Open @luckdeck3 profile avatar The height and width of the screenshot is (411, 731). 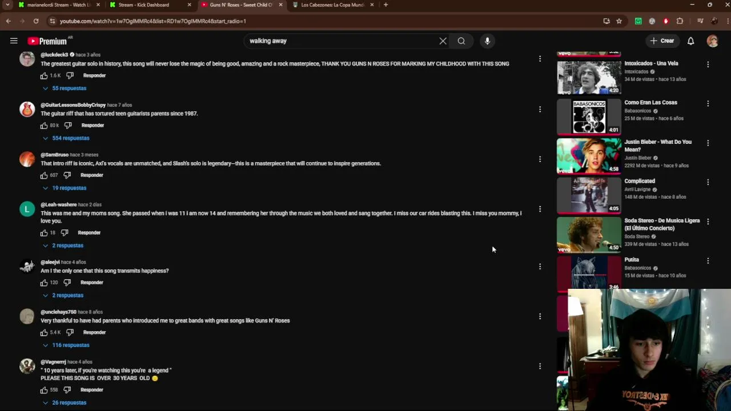pos(27,59)
